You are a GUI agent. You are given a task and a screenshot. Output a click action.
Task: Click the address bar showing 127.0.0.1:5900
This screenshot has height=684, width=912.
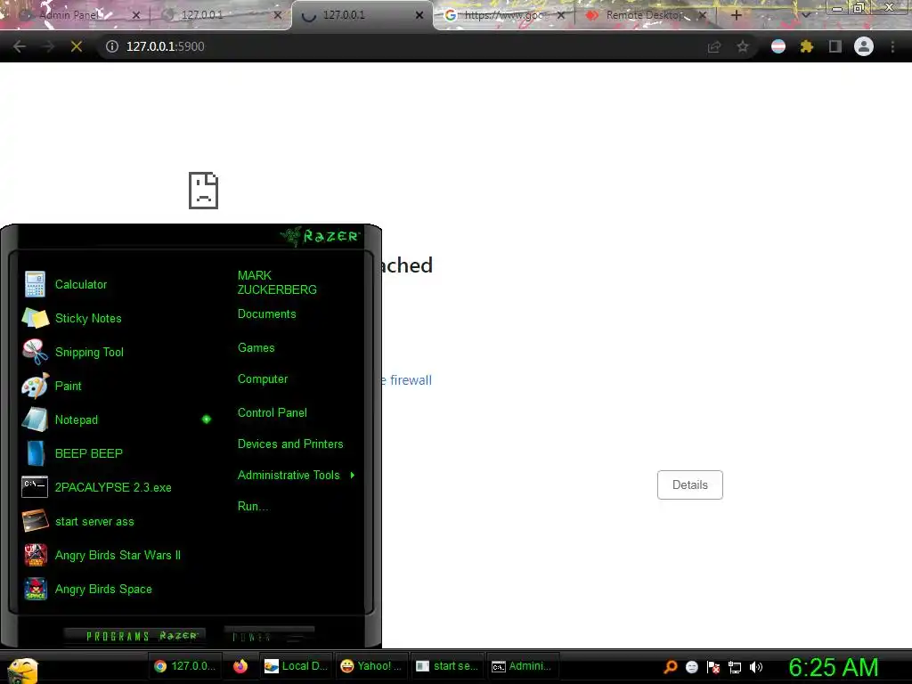[x=429, y=46]
